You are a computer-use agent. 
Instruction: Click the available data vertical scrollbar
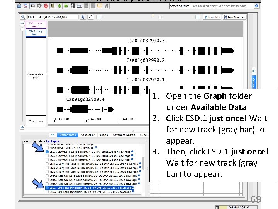click(143, 163)
